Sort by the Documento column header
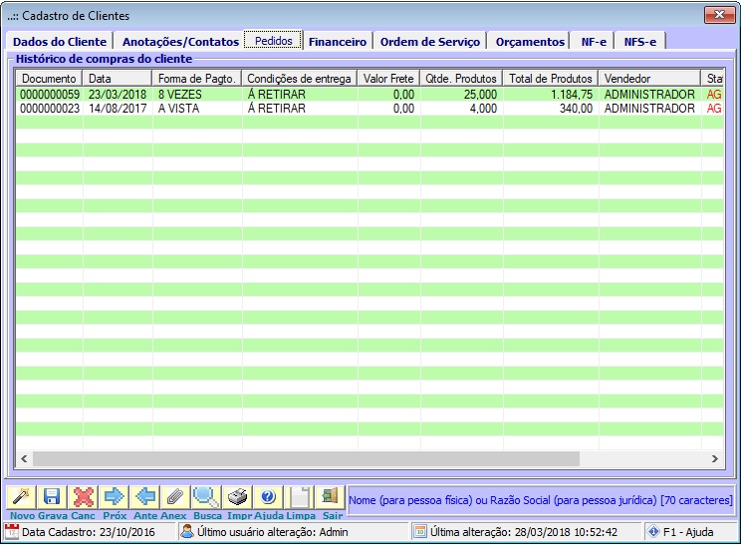The height and width of the screenshot is (545, 741). pyautogui.click(x=49, y=79)
